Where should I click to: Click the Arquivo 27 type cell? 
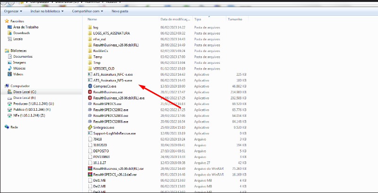pos(202,163)
